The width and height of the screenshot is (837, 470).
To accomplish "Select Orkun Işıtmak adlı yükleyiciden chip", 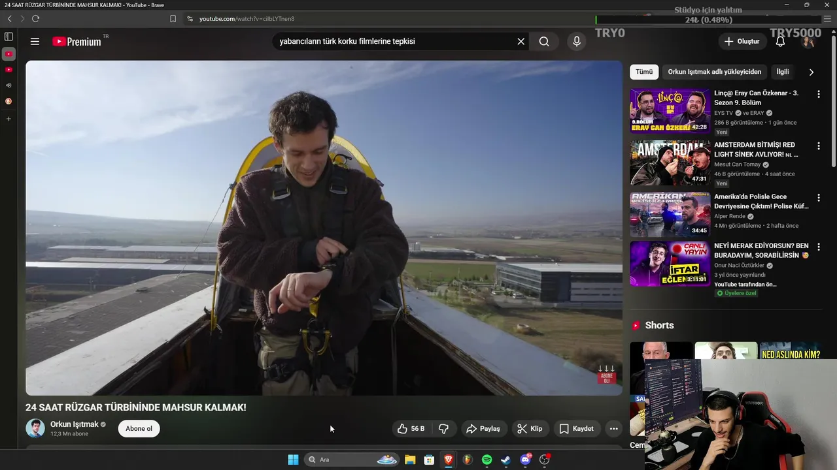I will pos(715,72).
